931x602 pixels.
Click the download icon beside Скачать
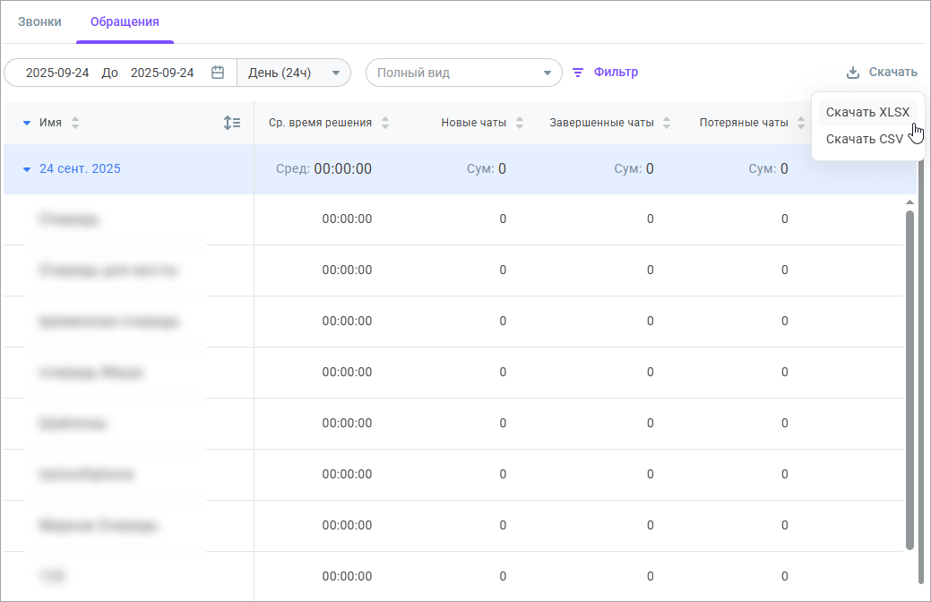click(x=853, y=73)
